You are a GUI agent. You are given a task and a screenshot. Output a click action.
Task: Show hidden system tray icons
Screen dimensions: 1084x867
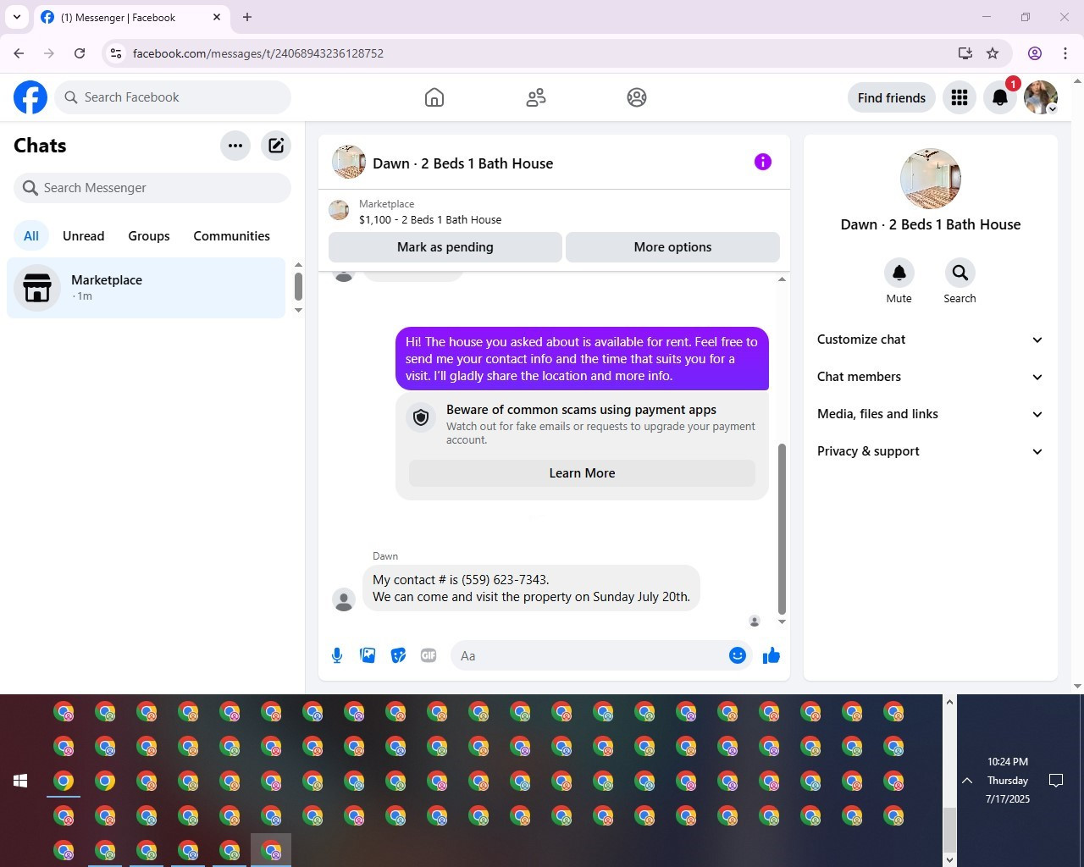(967, 781)
